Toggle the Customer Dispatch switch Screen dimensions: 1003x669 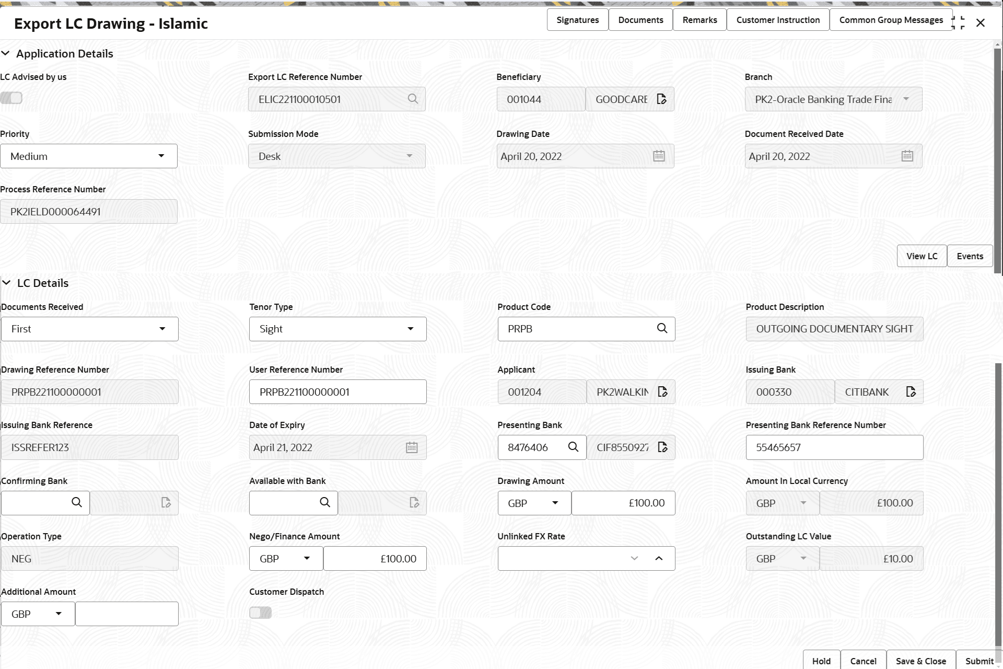tap(260, 613)
